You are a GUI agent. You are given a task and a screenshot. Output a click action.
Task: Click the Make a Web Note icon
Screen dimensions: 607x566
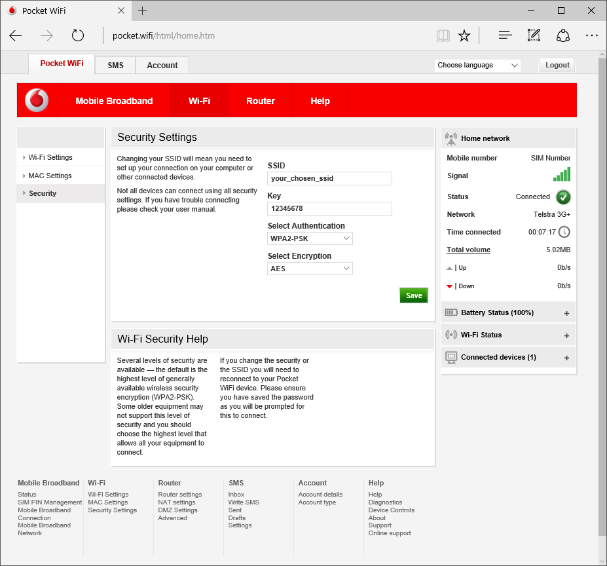[534, 35]
